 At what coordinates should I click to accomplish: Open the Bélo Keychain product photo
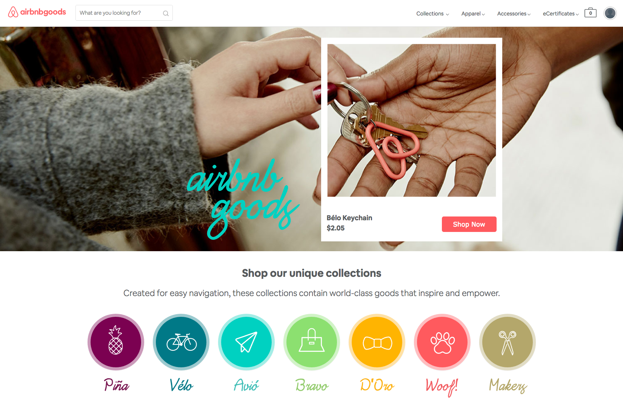(x=412, y=120)
